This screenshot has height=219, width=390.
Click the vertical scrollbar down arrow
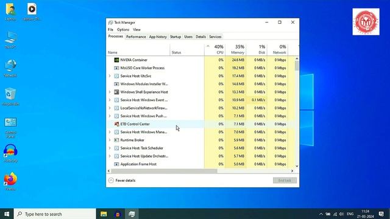(297, 166)
